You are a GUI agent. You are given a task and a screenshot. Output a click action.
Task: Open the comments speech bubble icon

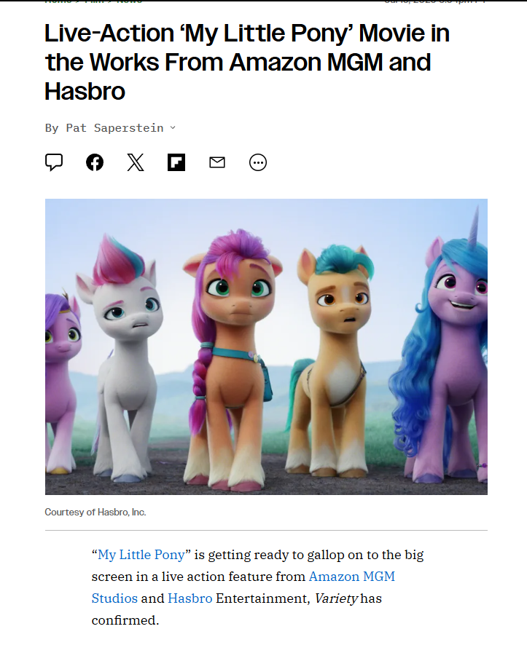click(54, 162)
